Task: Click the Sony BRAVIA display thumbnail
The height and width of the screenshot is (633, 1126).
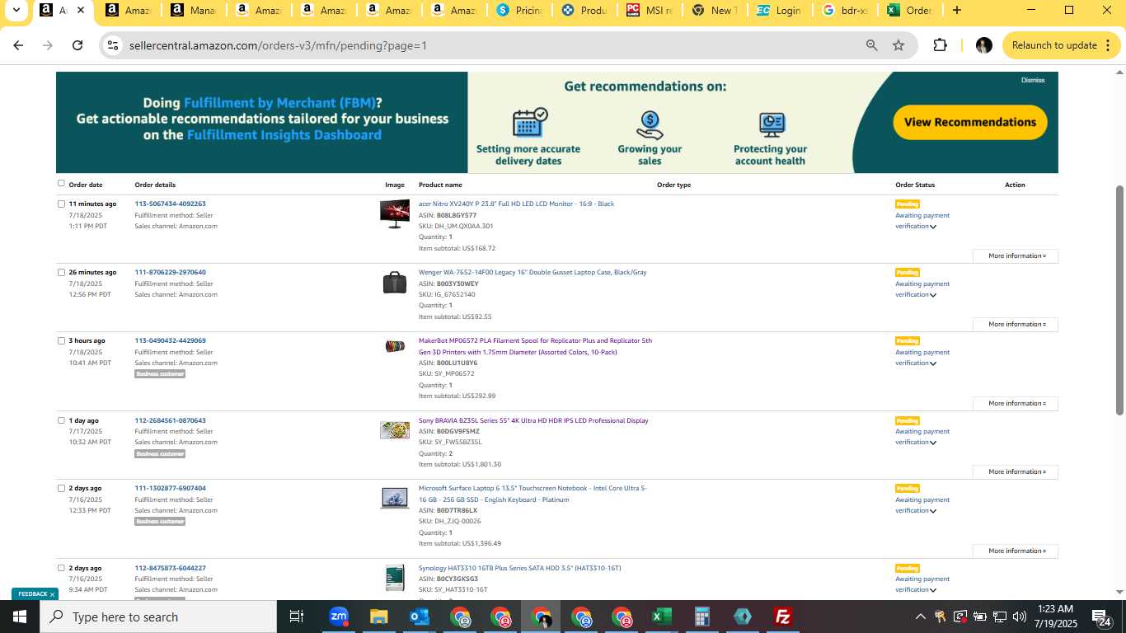Action: [394, 429]
